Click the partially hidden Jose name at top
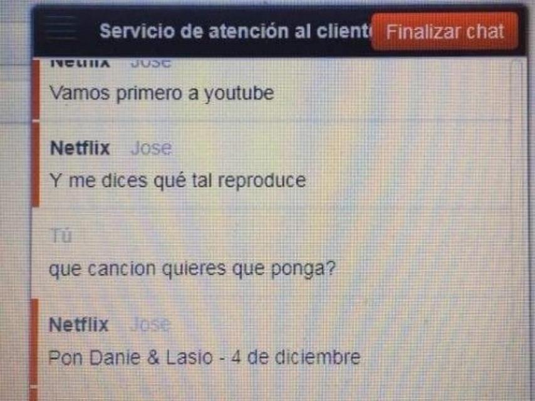 [150, 63]
